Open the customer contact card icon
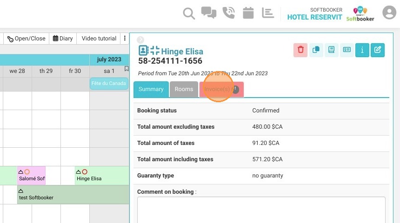 click(143, 51)
